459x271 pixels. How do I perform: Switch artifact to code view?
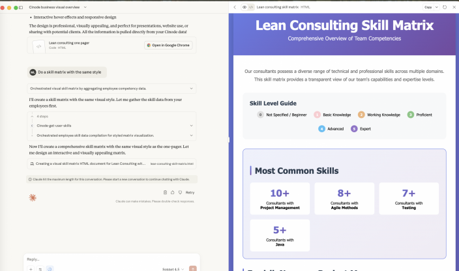[x=251, y=7]
